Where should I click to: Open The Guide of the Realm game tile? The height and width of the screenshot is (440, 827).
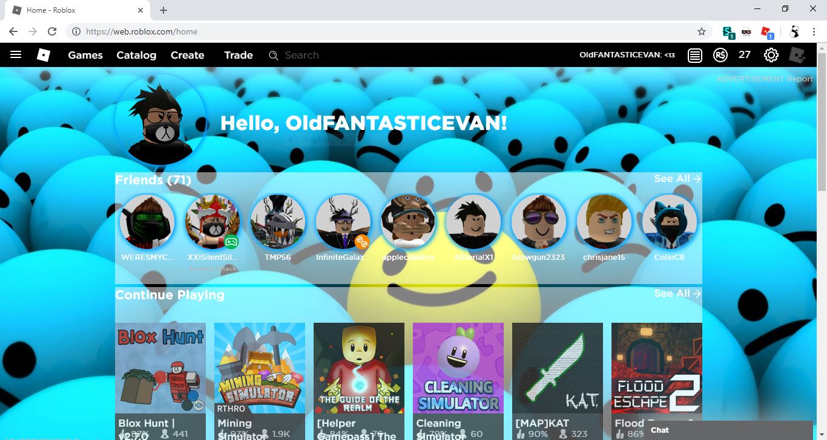(x=359, y=381)
